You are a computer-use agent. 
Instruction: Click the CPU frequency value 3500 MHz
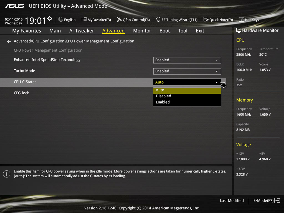244,55
